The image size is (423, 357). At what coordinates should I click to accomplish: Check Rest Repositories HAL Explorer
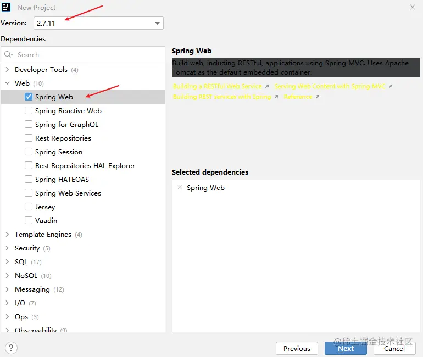(29, 165)
